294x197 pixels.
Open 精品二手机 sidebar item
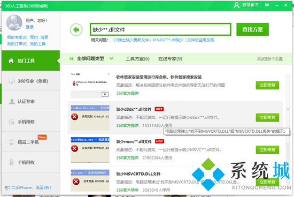(31, 142)
